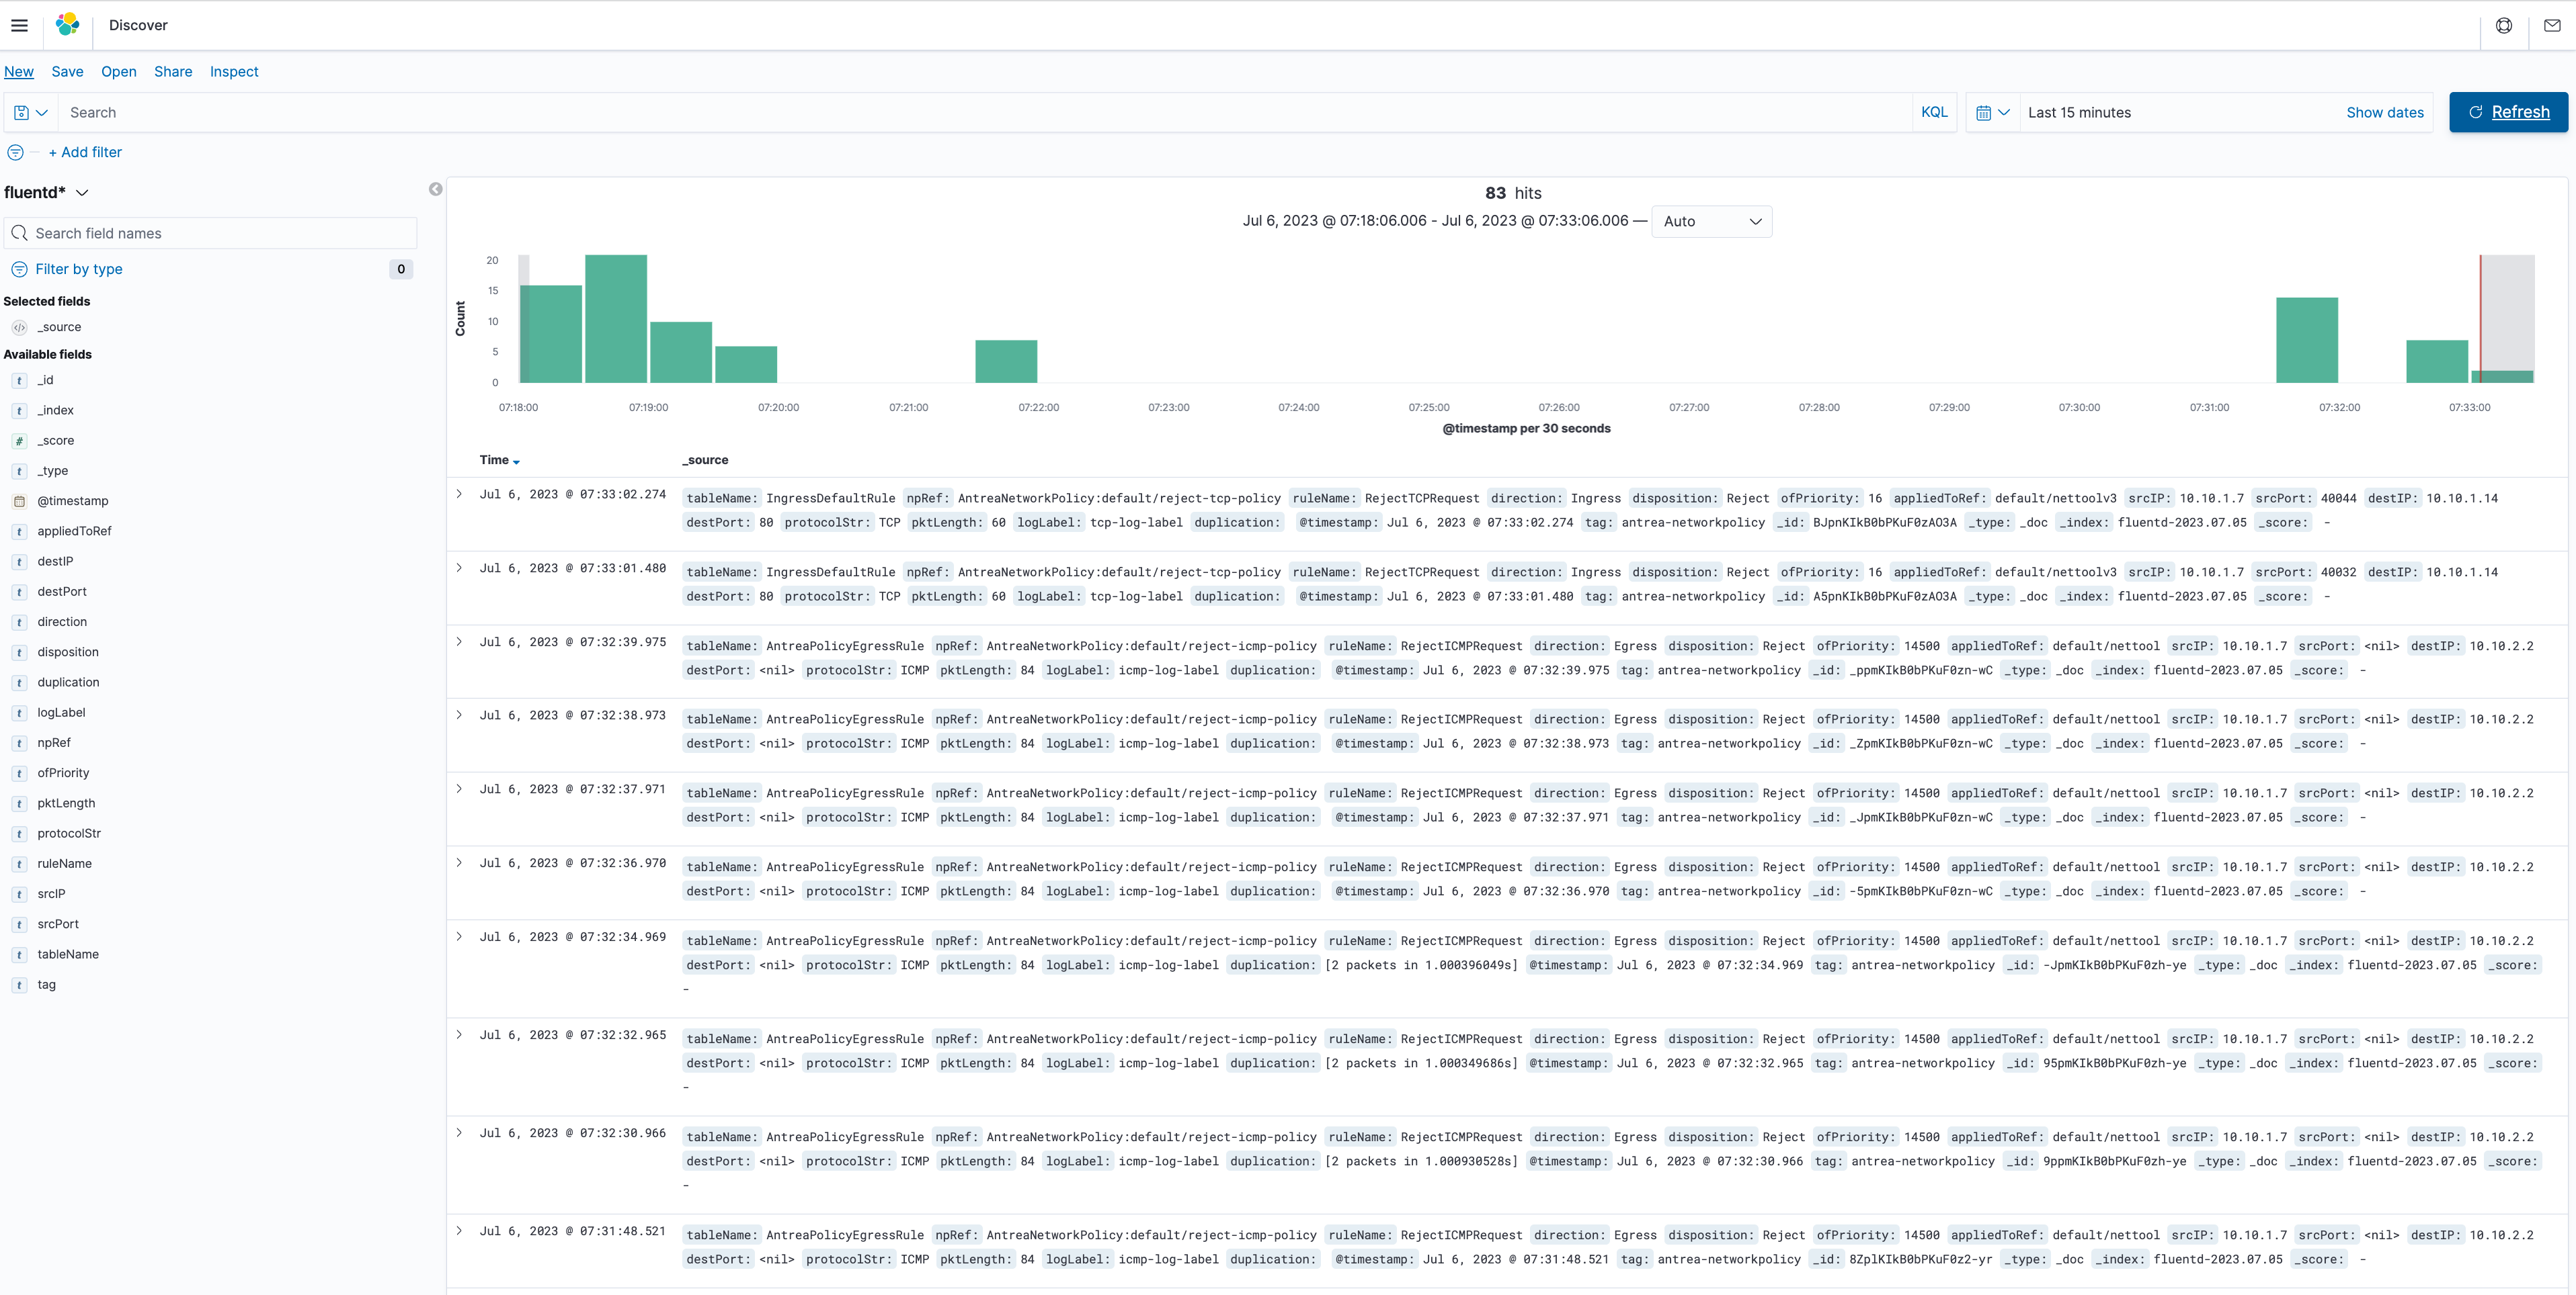Click the Last 15 minutes time range
The image size is (2576, 1295).
point(2079,113)
